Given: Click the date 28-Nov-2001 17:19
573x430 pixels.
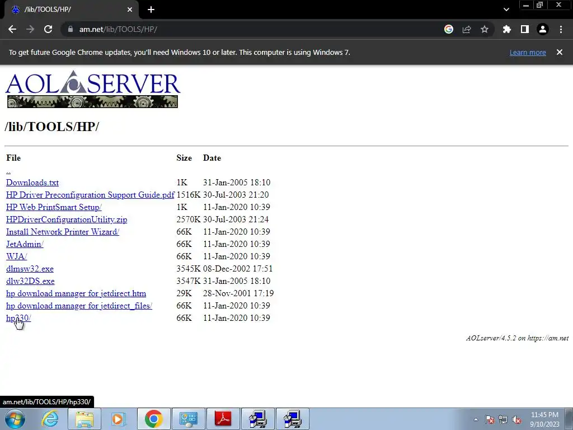Looking at the screenshot, I should 238,293.
